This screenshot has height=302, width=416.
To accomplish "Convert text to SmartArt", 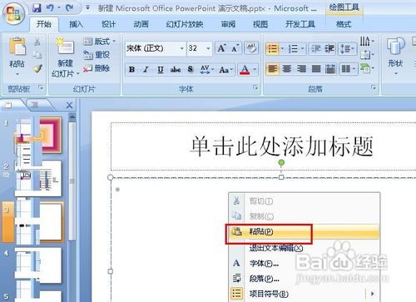I will [x=367, y=68].
